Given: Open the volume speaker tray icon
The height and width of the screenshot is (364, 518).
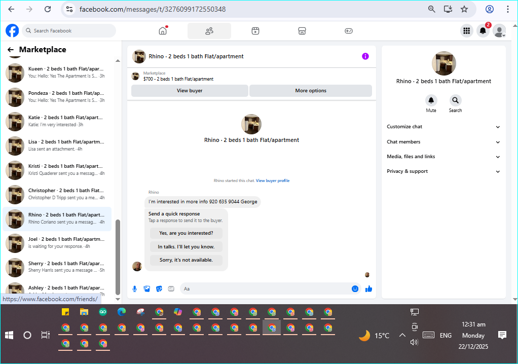Looking at the screenshot, I should tap(414, 342).
